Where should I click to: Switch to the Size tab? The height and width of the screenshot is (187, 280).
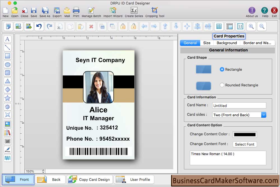pyautogui.click(x=207, y=43)
